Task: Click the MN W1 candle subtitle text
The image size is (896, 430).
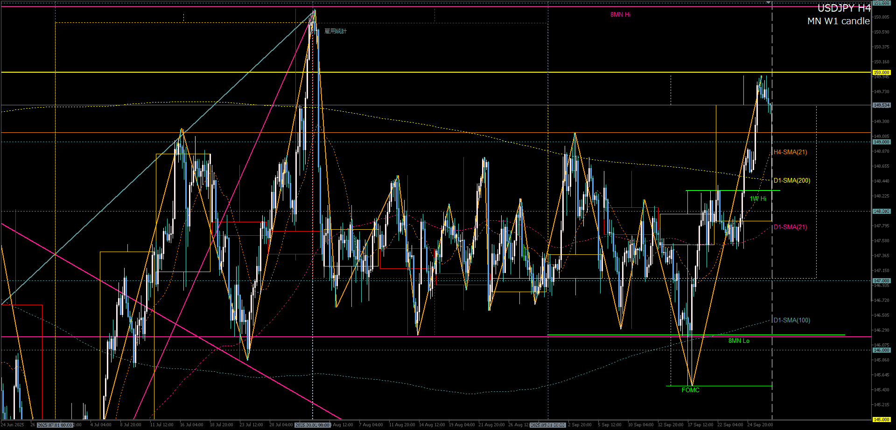Action: coord(838,21)
